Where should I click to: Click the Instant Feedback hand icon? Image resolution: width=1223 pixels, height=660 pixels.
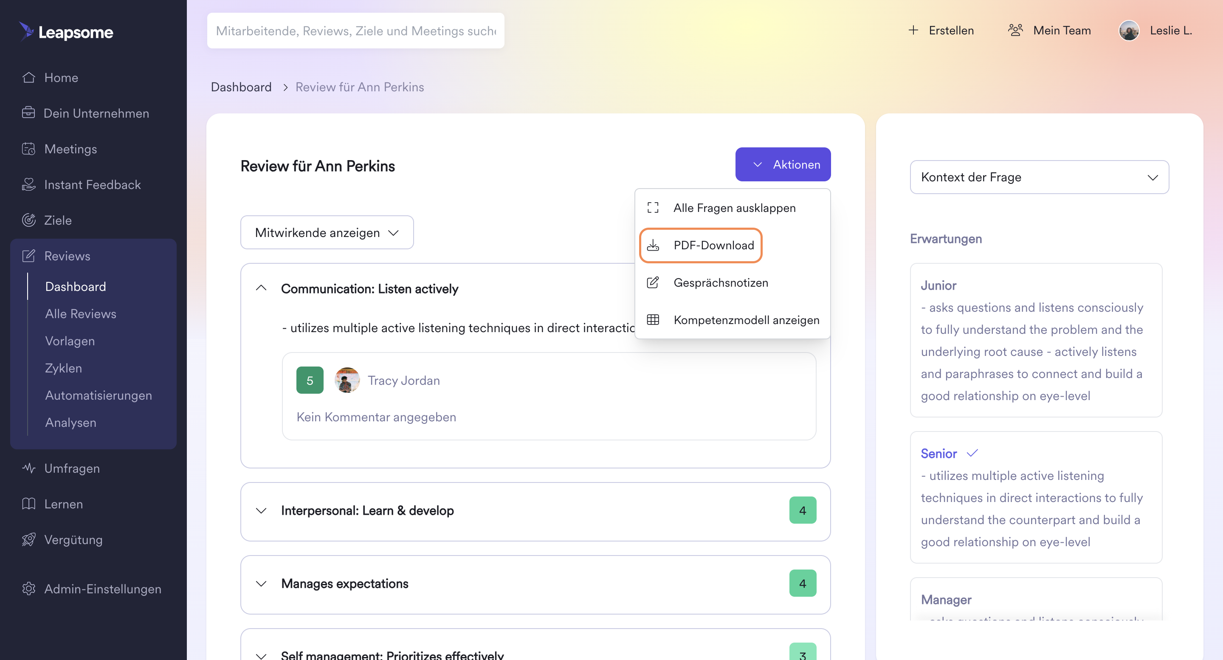[x=28, y=184]
